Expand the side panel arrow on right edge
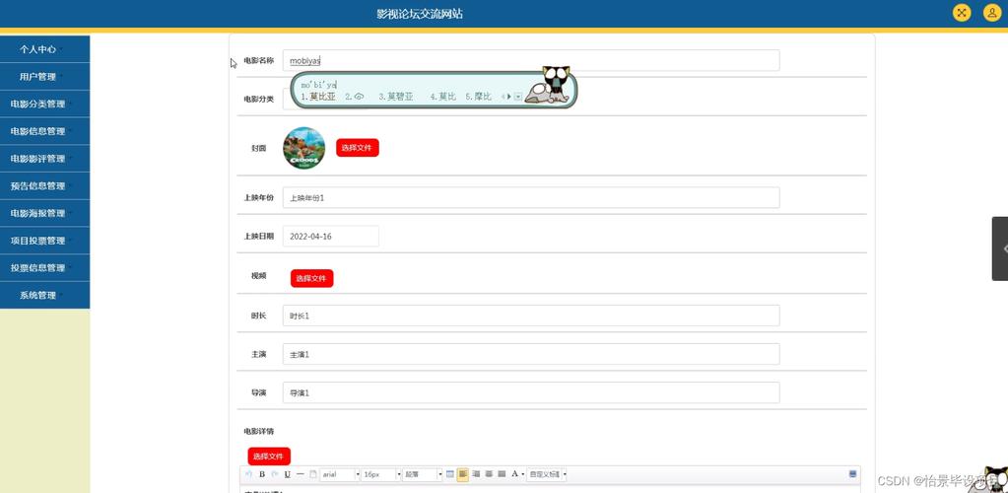 pyautogui.click(x=1002, y=248)
